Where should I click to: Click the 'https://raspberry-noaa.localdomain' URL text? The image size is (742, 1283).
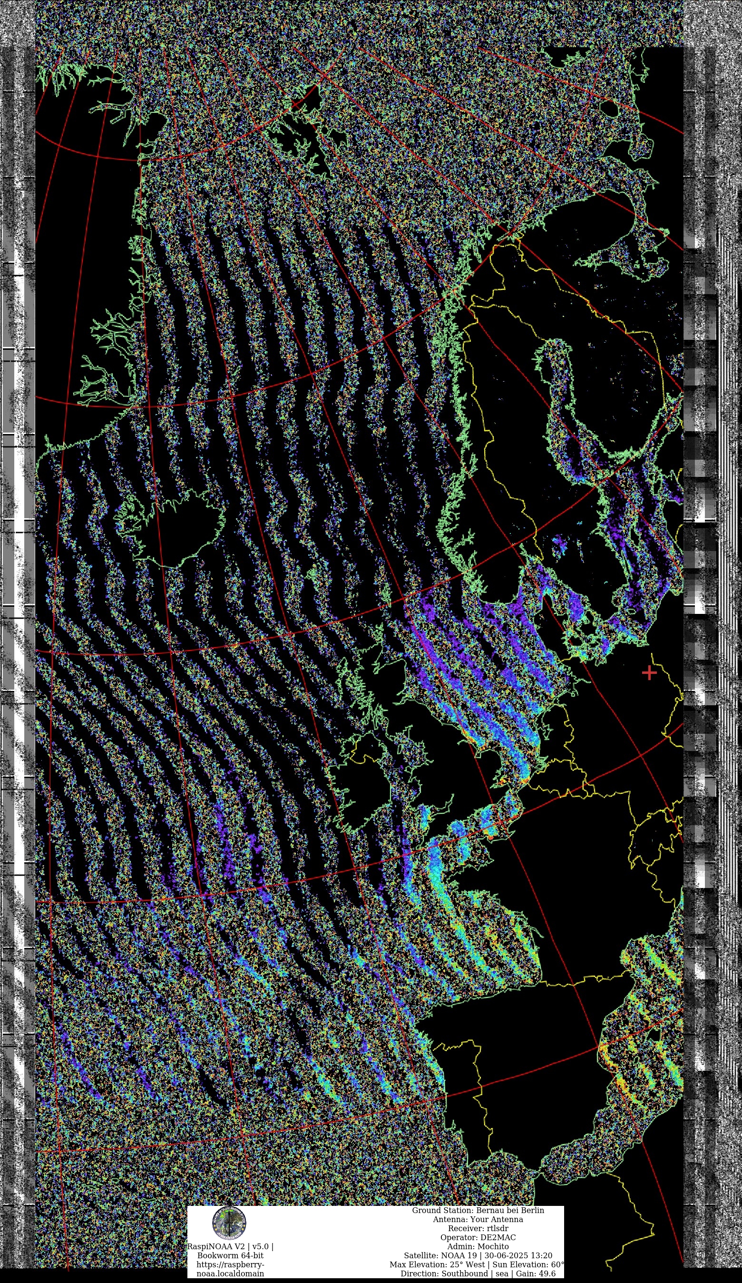coord(230,1269)
